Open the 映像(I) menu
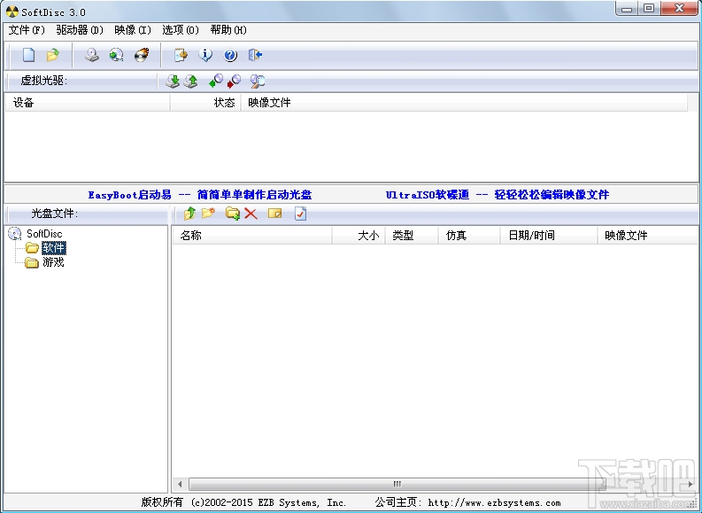702x513 pixels. (133, 30)
